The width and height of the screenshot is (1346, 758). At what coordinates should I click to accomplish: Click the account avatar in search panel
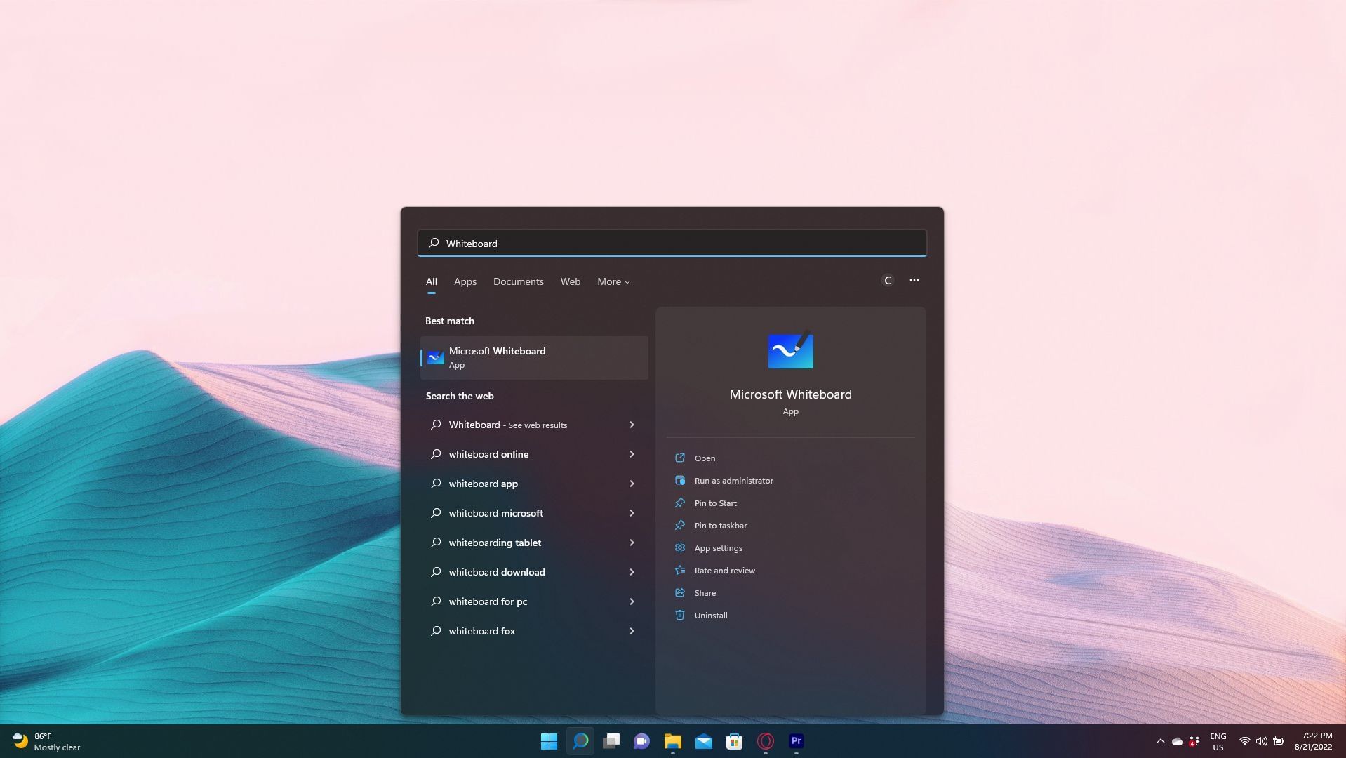(887, 280)
